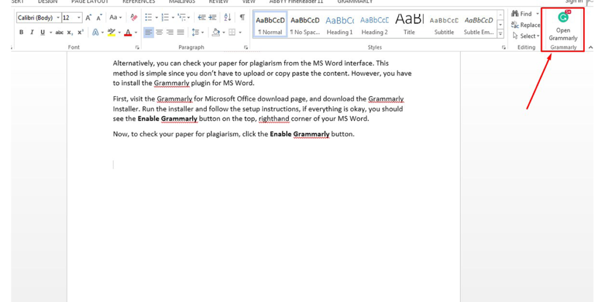Apply yellow text highlight color

[x=111, y=33]
